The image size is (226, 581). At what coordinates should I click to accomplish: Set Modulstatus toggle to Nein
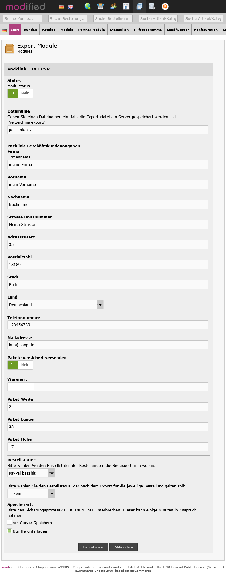pos(25,93)
